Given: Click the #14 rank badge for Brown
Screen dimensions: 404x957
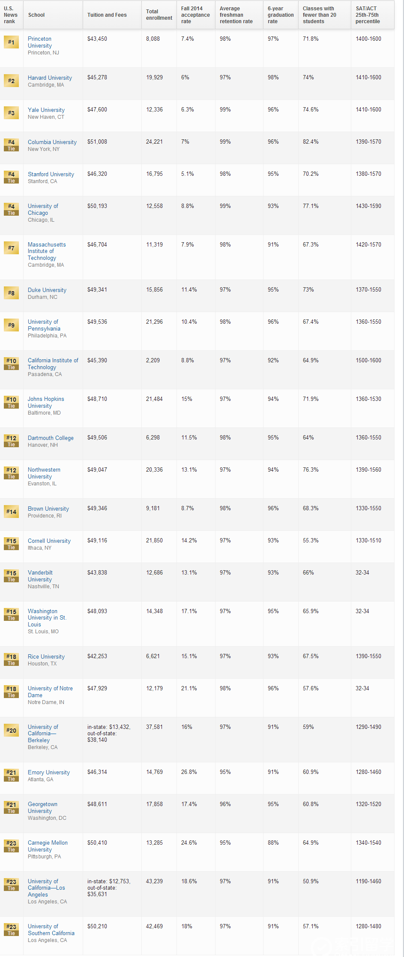Looking at the screenshot, I should tap(11, 512).
